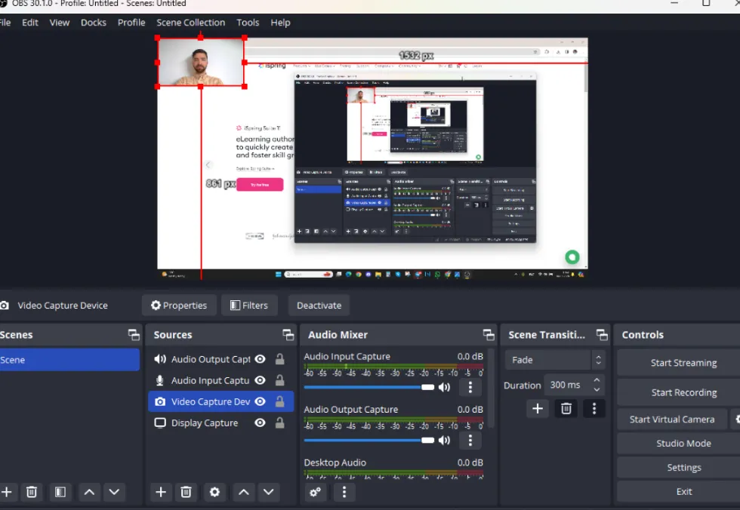Image resolution: width=740 pixels, height=510 pixels.
Task: Increase transition duration with up arrow
Action: 597,380
